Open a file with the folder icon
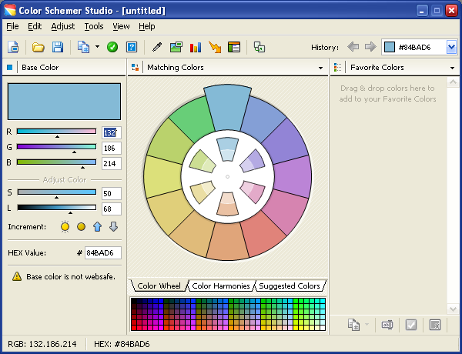 (38, 47)
